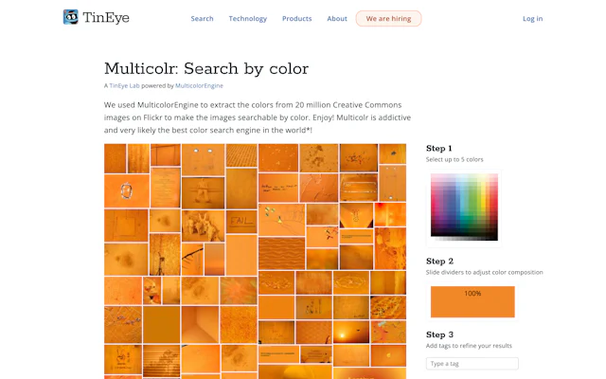Focus the Type a tag input field
This screenshot has width=606, height=379.
point(472,364)
